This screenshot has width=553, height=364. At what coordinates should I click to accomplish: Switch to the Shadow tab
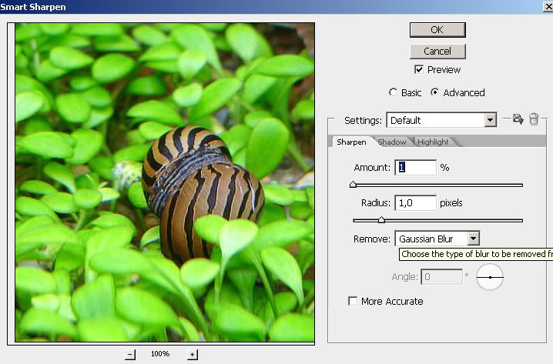(391, 142)
